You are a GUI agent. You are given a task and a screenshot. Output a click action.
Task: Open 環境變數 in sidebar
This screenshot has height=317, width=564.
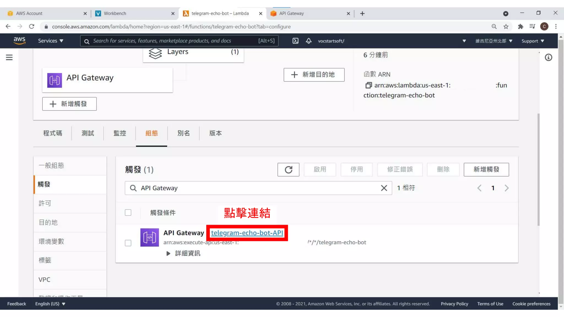point(70,241)
